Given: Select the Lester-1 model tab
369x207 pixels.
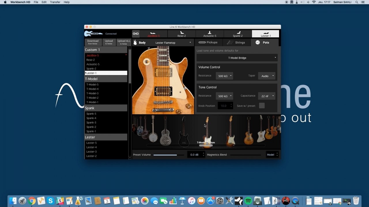Looking at the screenshot, I should [266, 34].
